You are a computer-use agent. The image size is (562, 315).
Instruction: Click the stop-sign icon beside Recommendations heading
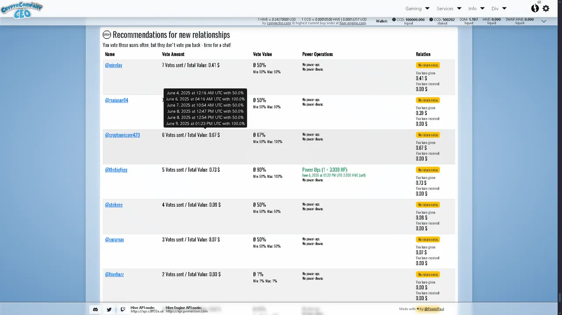(x=107, y=35)
